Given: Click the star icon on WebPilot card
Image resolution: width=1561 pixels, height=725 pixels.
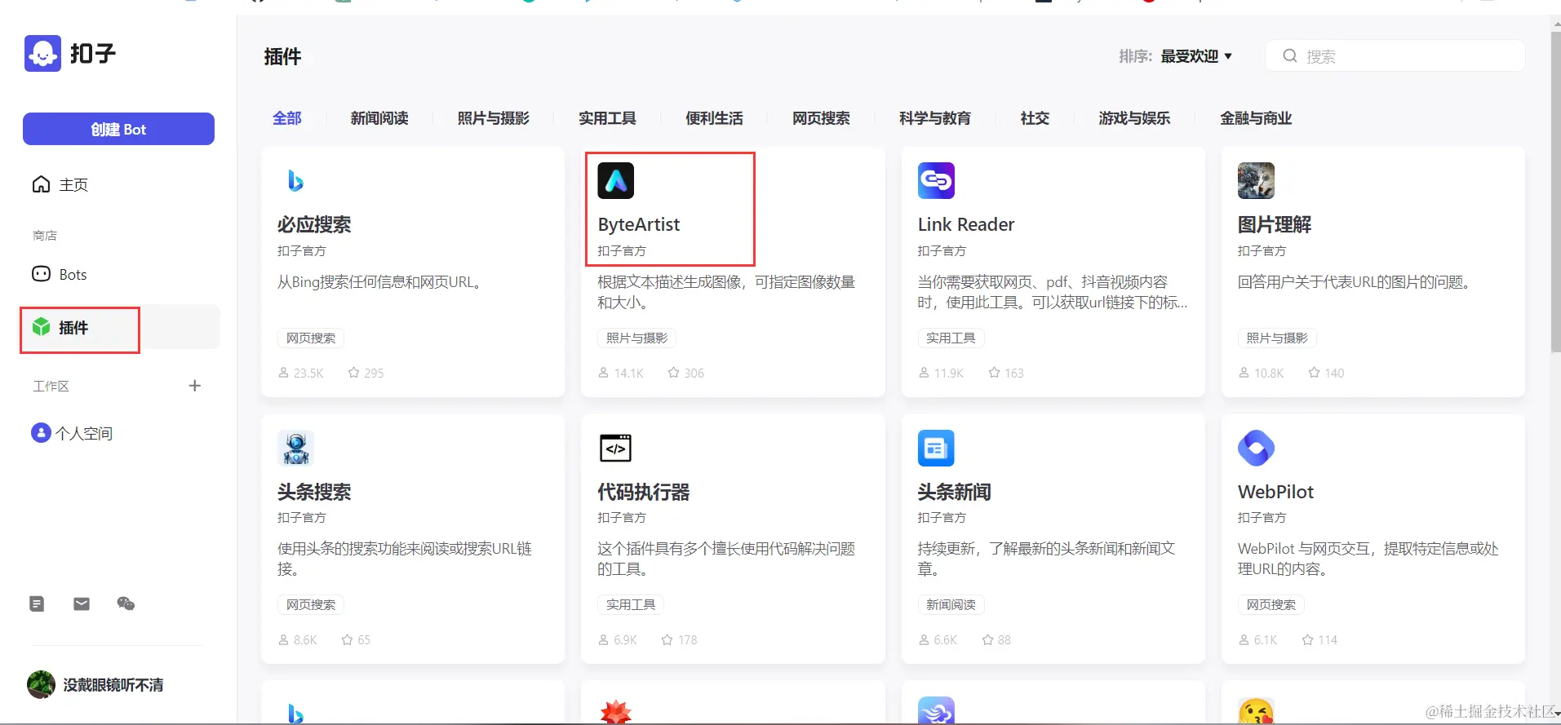Looking at the screenshot, I should [1307, 639].
